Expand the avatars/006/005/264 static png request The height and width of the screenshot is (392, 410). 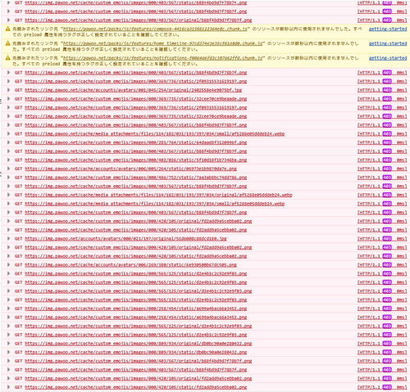[x=8, y=169]
